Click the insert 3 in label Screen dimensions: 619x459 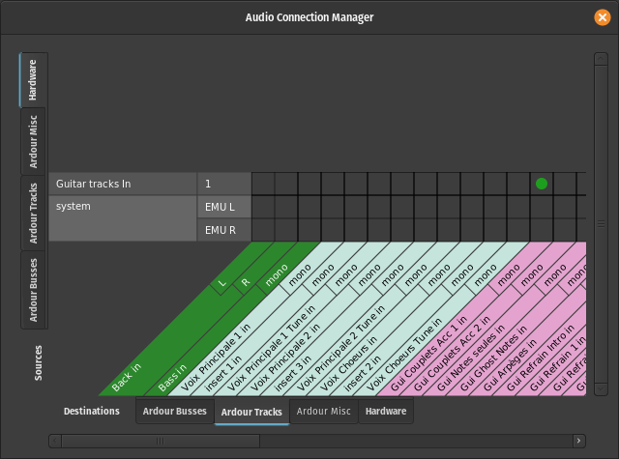pos(293,373)
